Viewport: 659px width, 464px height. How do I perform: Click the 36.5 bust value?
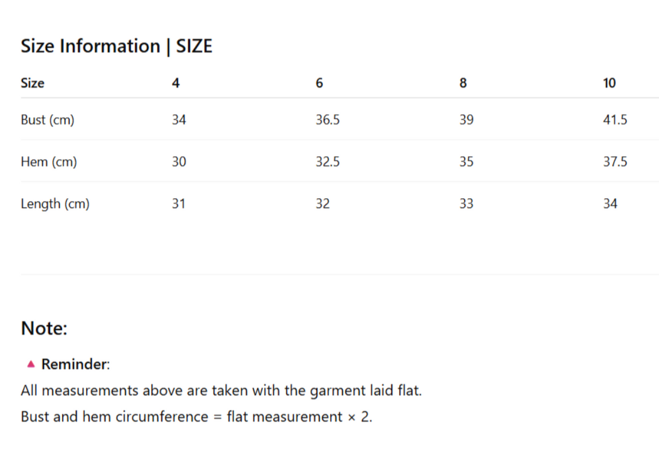click(x=328, y=120)
